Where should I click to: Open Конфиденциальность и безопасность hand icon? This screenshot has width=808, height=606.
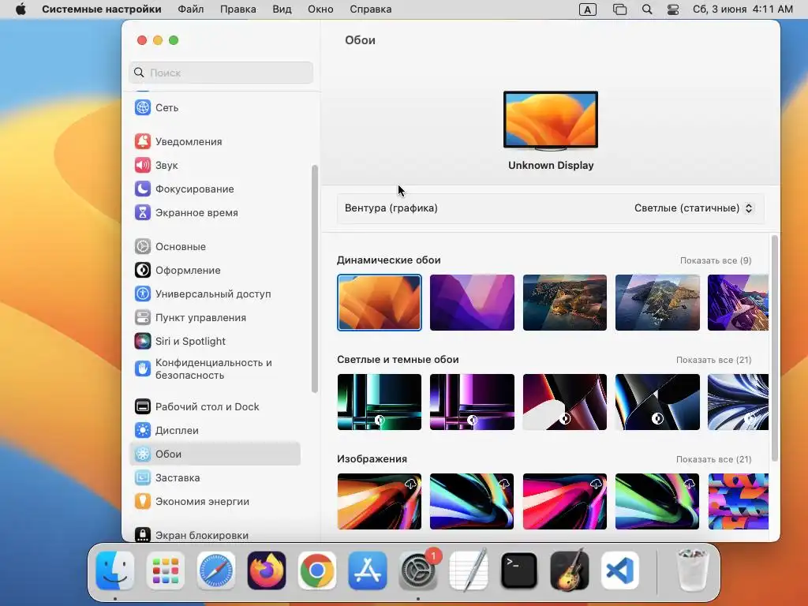coord(143,369)
